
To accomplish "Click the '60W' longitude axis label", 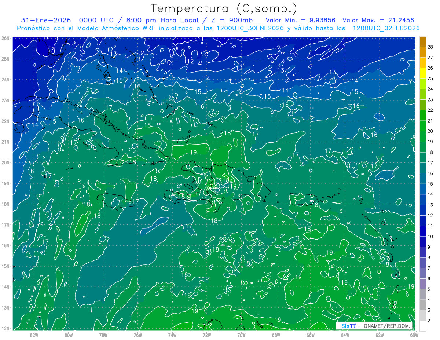I will click(414, 335).
